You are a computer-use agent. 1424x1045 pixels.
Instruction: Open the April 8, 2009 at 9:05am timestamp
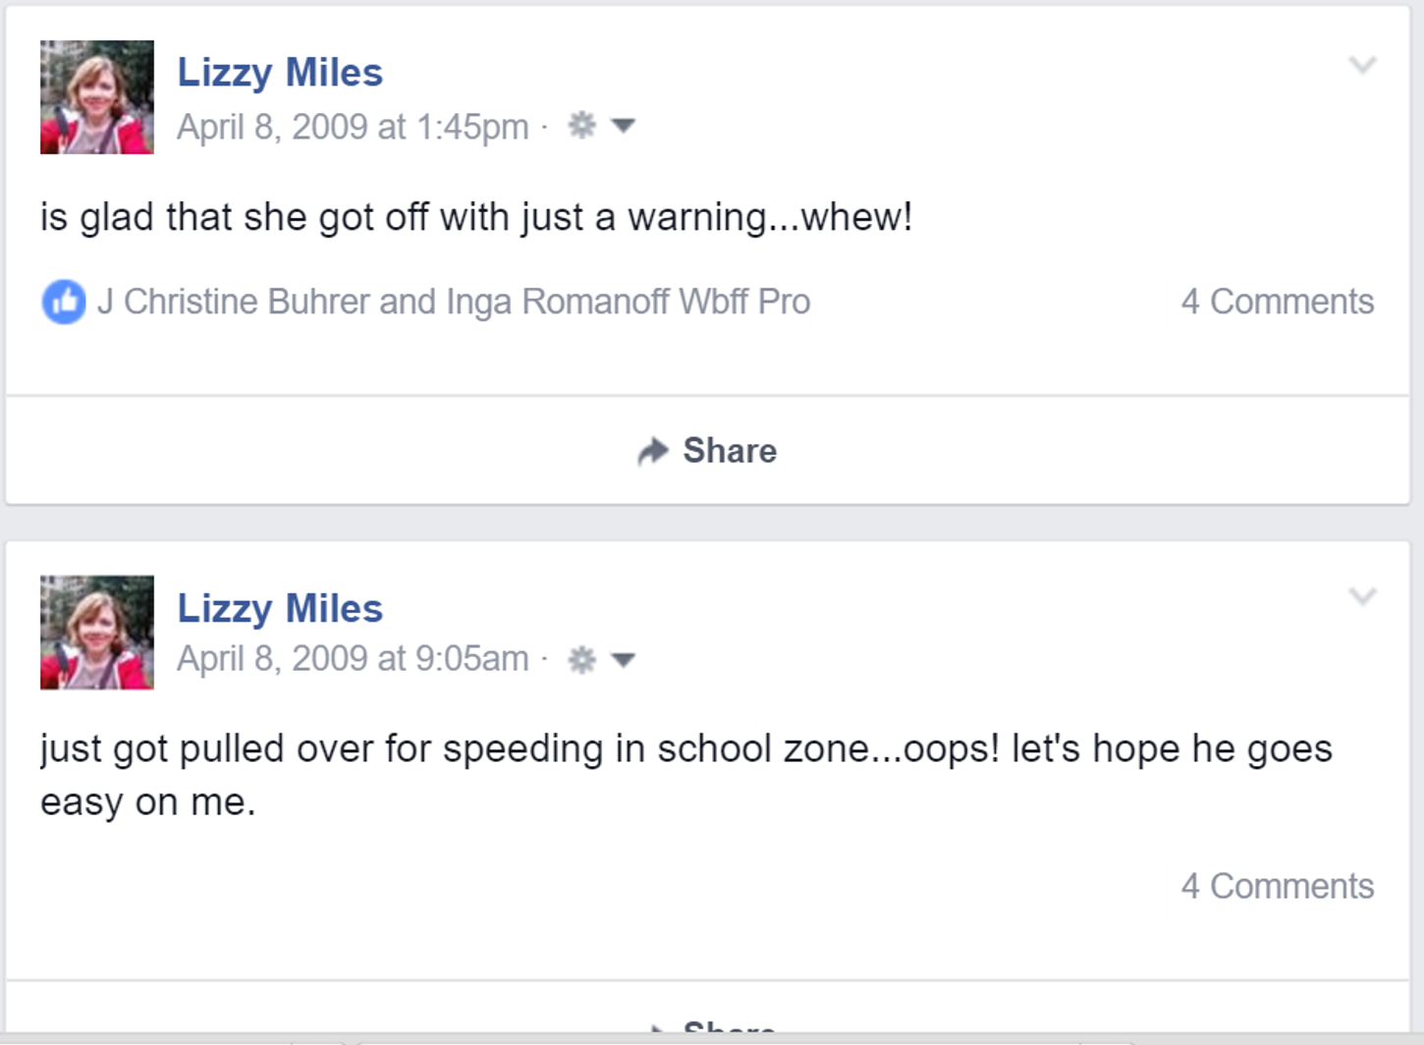tap(353, 659)
